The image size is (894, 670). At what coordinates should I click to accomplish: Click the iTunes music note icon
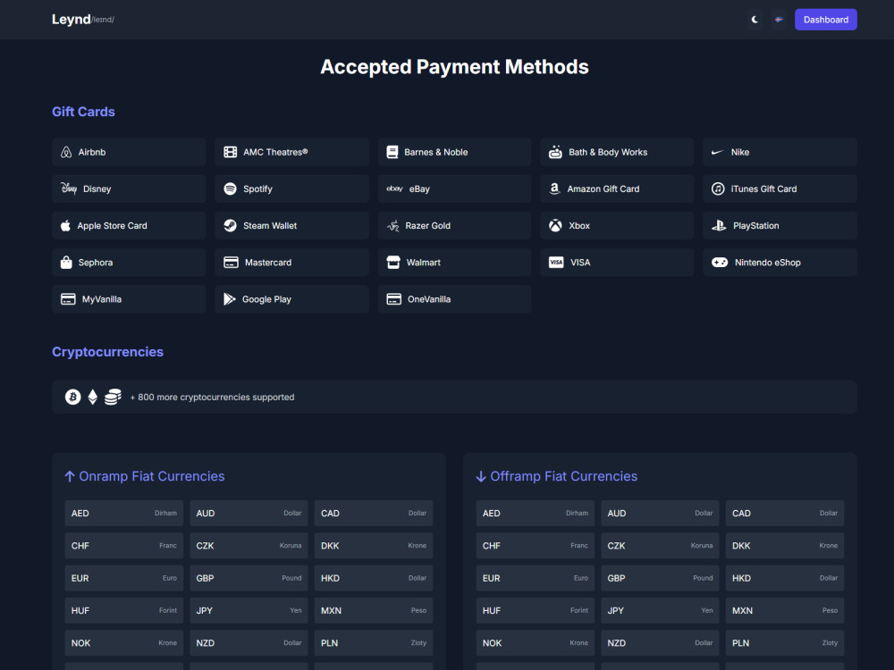click(718, 188)
